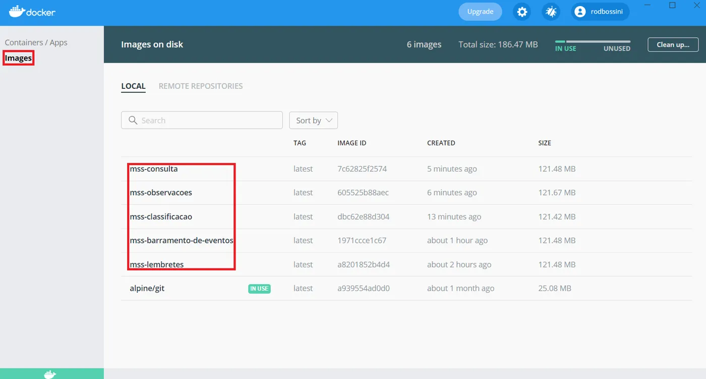Click the 25.08 MB size value

pos(555,289)
